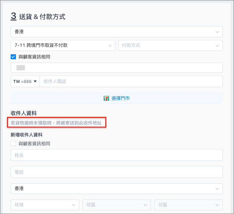This screenshot has width=234, height=214.
Task: Open the 分區 sub-district dropdown
Action: [x=188, y=205]
